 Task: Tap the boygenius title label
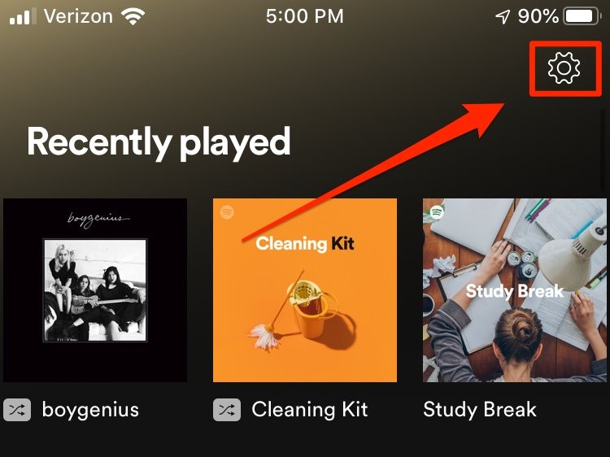(90, 410)
